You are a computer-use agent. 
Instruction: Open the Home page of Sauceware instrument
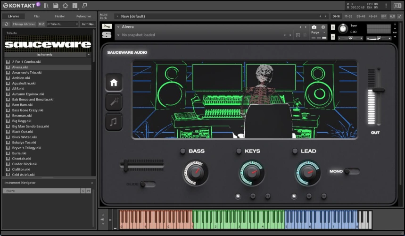(114, 82)
